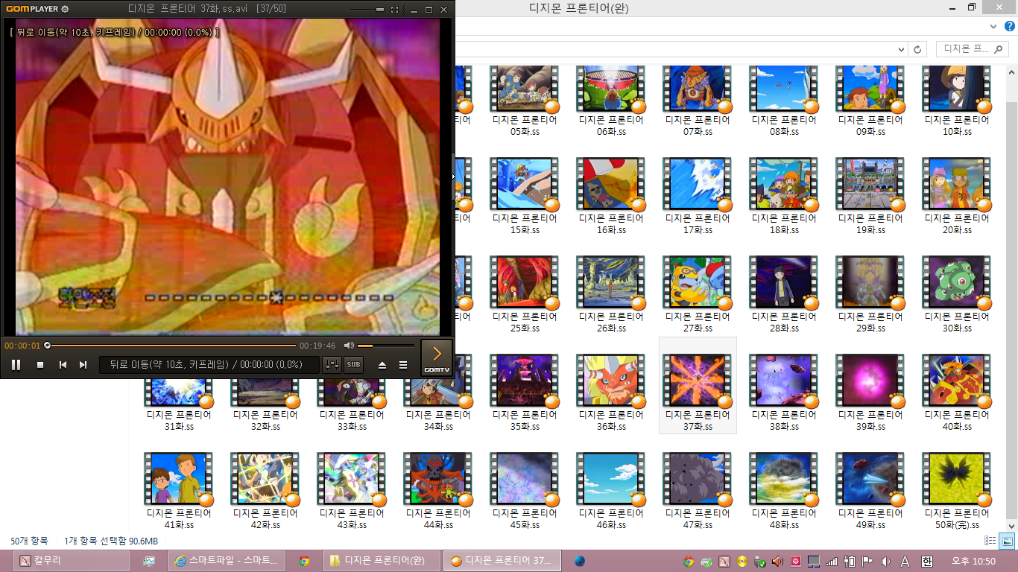
Task: Select video 디지몬 프론티어 20화.ss
Action: (957, 196)
